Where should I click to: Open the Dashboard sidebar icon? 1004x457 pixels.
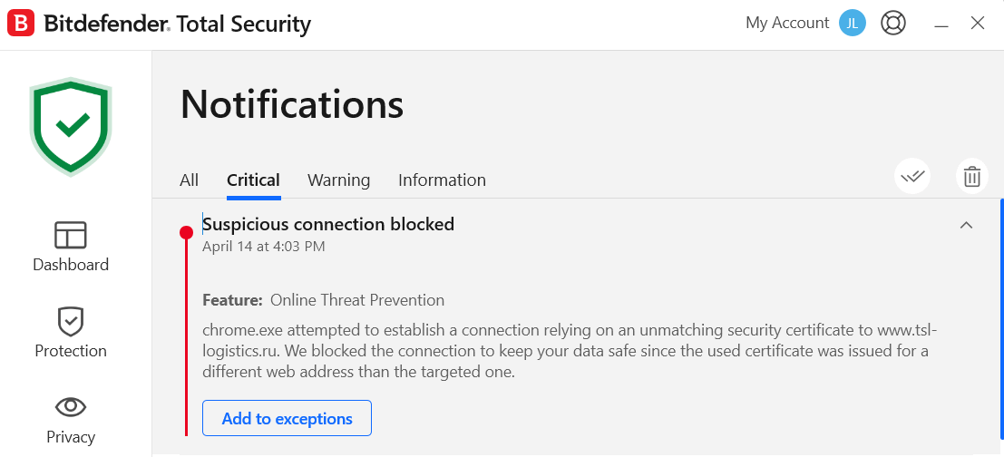[71, 236]
